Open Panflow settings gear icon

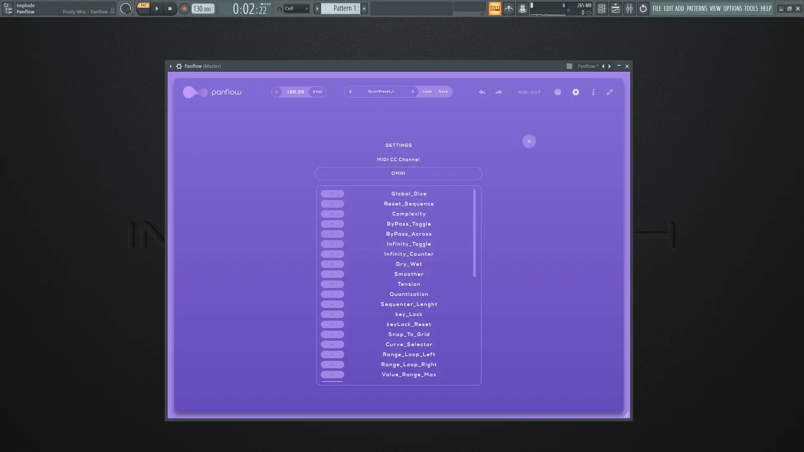[x=576, y=92]
